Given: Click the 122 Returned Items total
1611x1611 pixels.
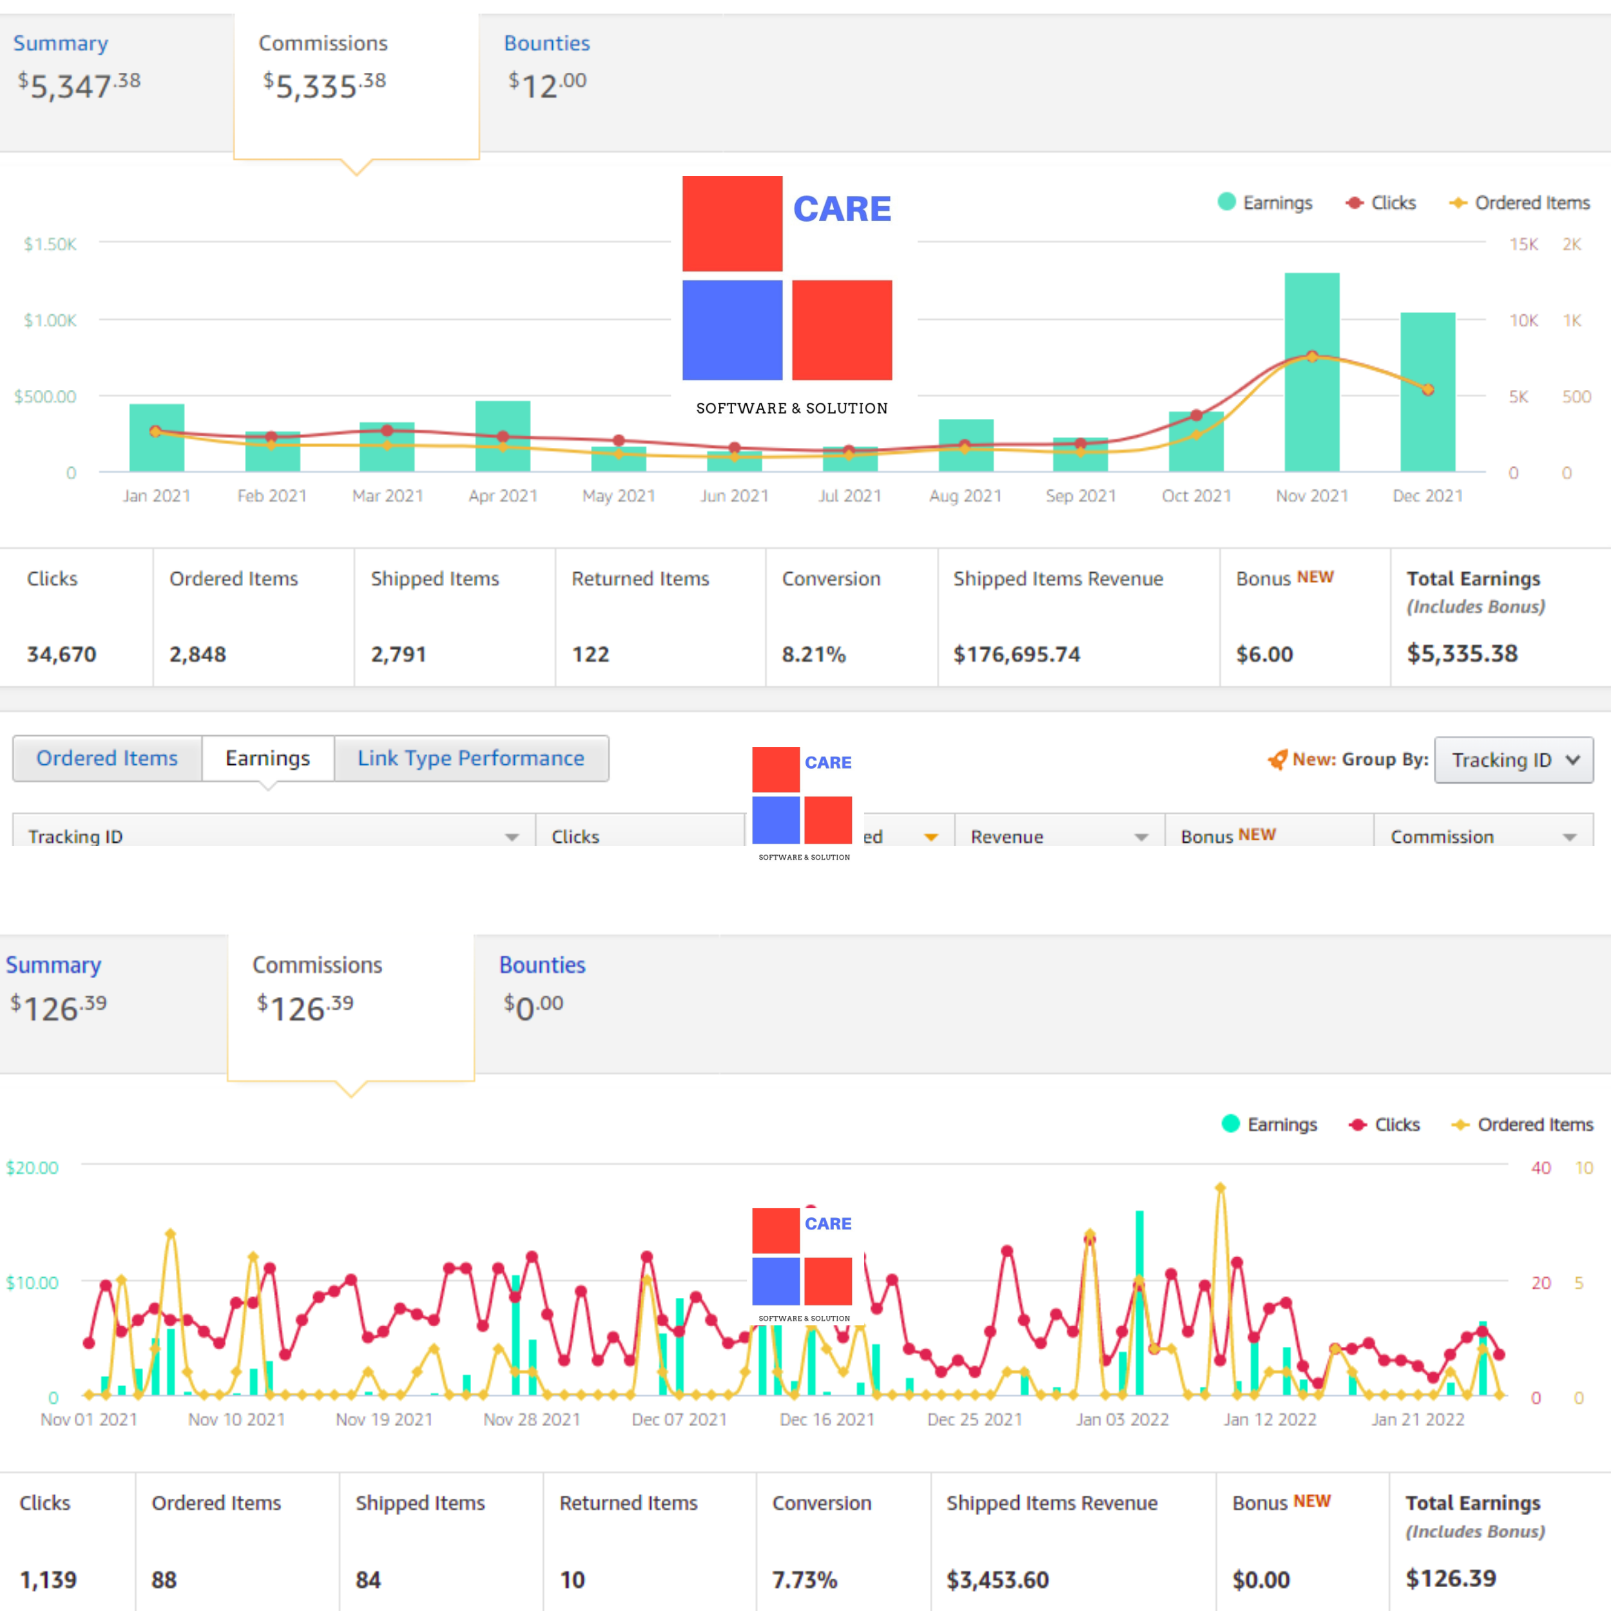Looking at the screenshot, I should pos(590,655).
